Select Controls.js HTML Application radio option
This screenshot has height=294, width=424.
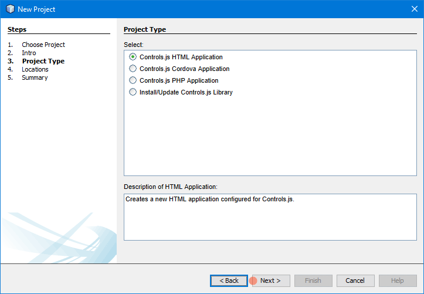176,57
